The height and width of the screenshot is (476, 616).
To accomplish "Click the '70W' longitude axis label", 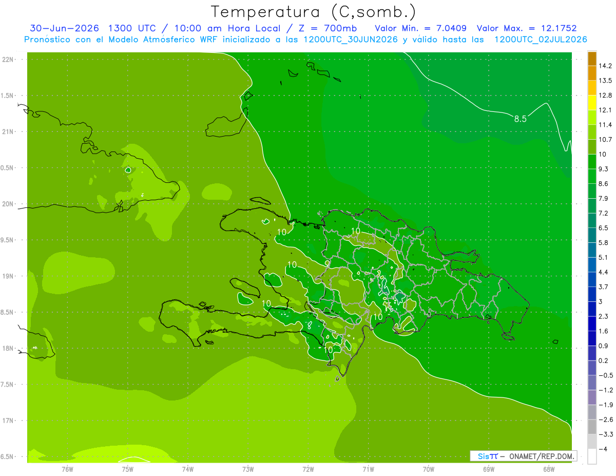I will click(x=429, y=469).
